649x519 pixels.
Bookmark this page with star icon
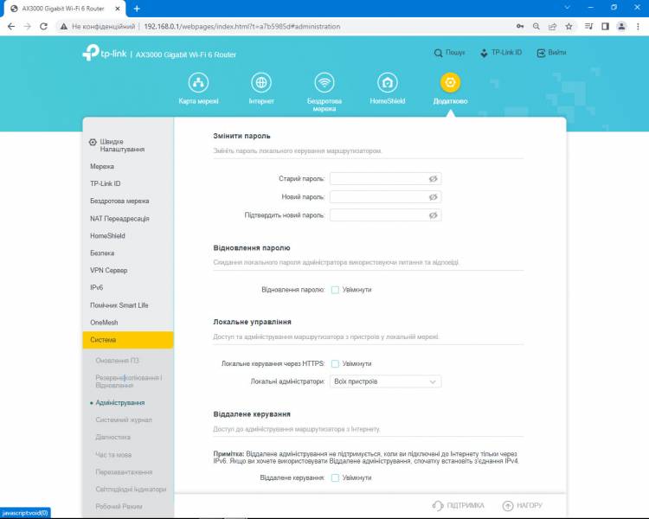coord(569,26)
